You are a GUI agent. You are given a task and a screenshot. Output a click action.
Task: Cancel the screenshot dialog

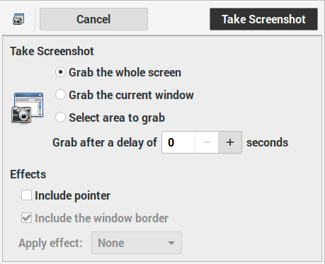(93, 19)
